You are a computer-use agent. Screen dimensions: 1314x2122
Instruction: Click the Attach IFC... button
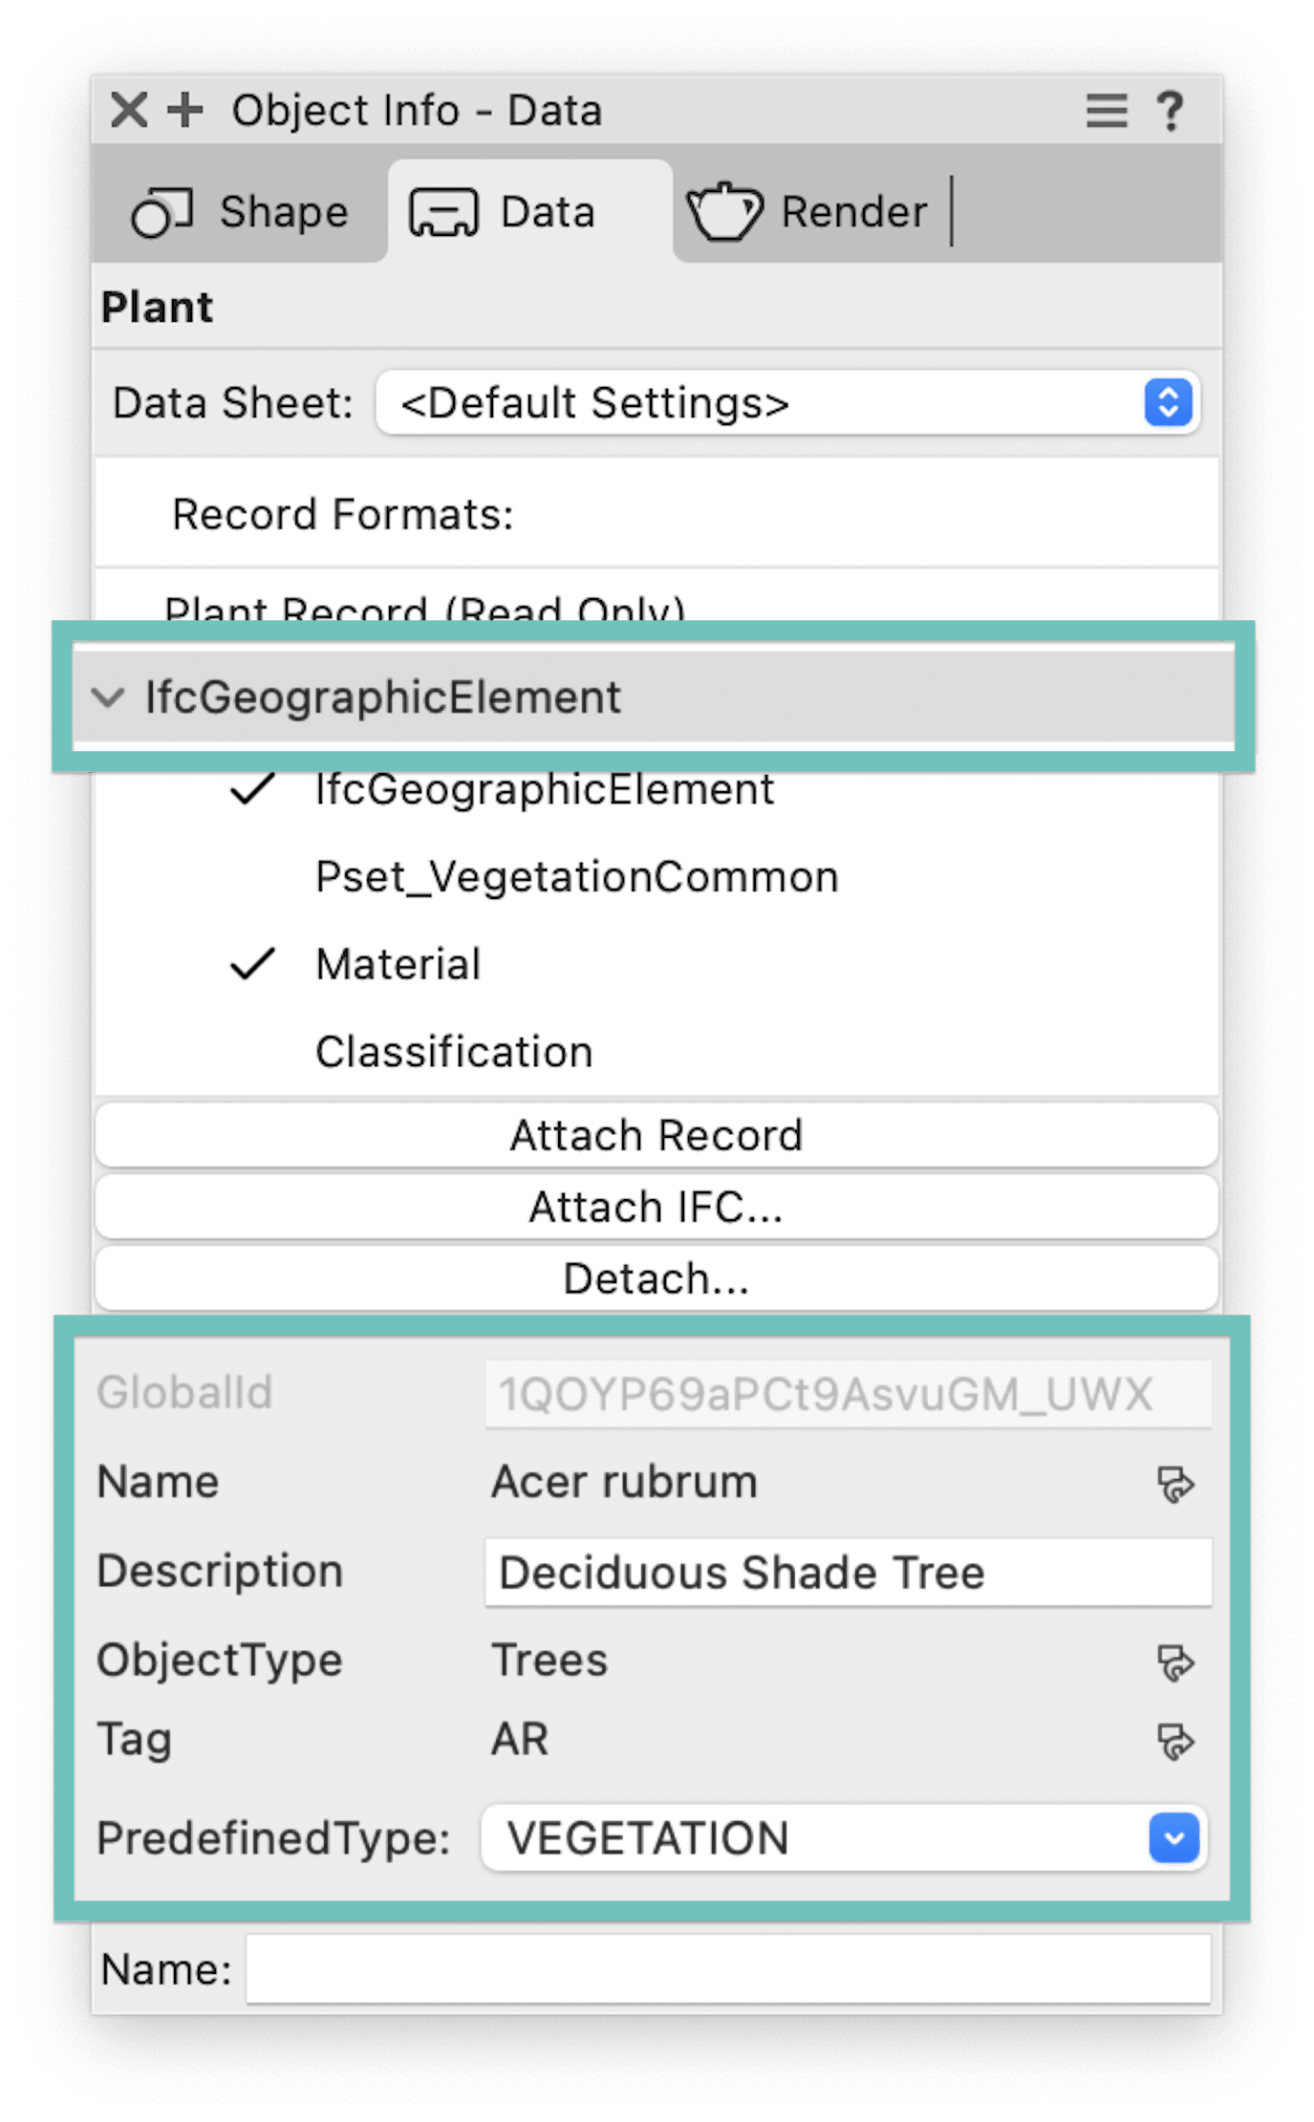[x=657, y=1208]
